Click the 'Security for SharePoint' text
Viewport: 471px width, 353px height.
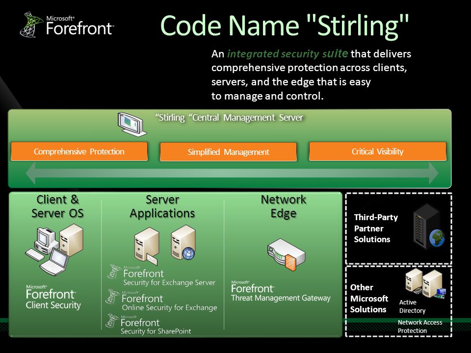[x=156, y=331]
